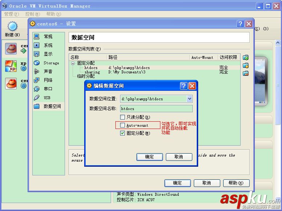Click the edit shared folder icon
The height and width of the screenshot is (211, 282).
point(246,65)
